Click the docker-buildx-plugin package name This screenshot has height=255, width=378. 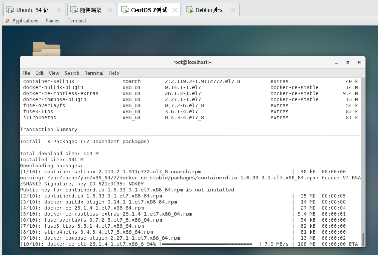tap(53, 87)
